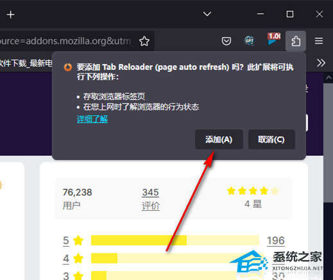Screen dimensions: 333x280
Task: Select the 4-star rating row link
Action: (73, 258)
